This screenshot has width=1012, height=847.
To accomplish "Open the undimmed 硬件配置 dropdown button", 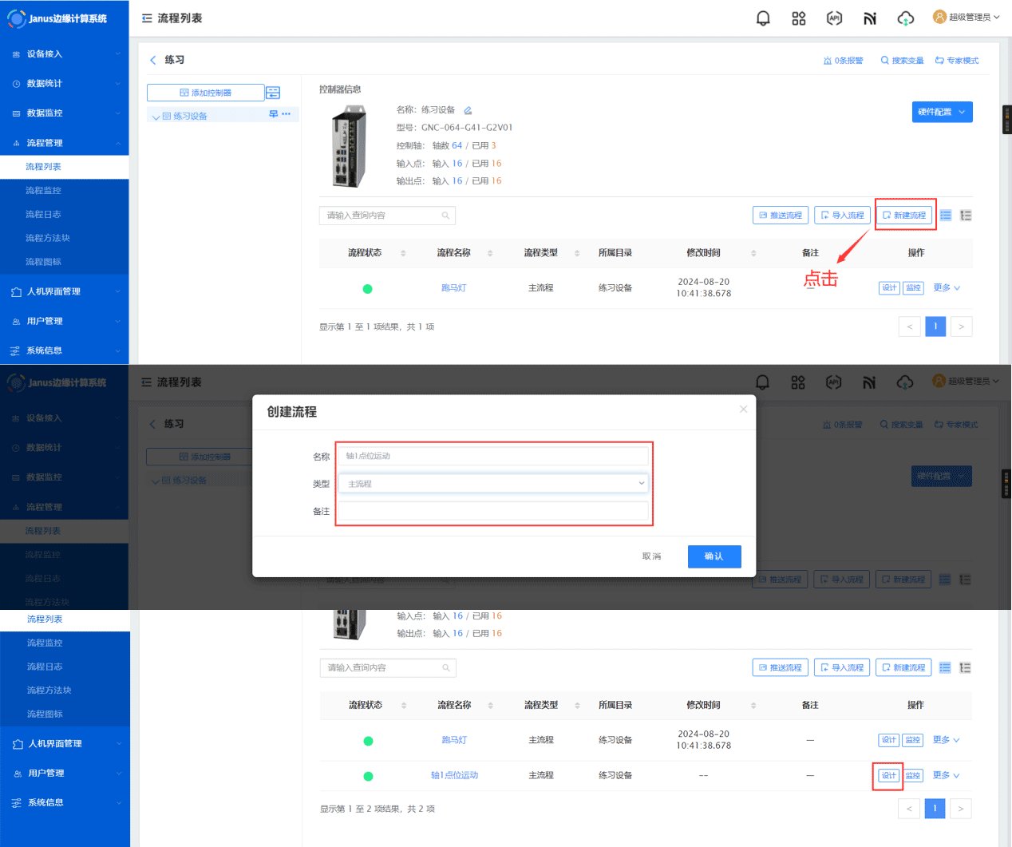I will pos(942,112).
